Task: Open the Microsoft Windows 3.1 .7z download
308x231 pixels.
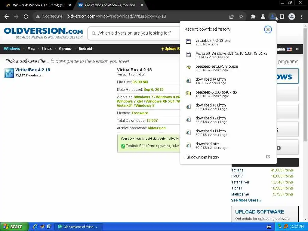Action: click(x=228, y=55)
